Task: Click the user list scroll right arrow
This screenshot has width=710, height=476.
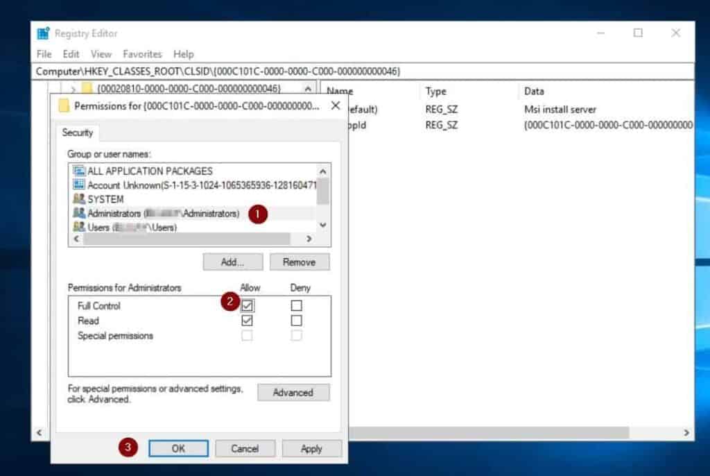Action: (309, 239)
